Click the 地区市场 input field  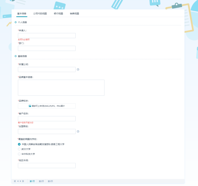[47, 166]
